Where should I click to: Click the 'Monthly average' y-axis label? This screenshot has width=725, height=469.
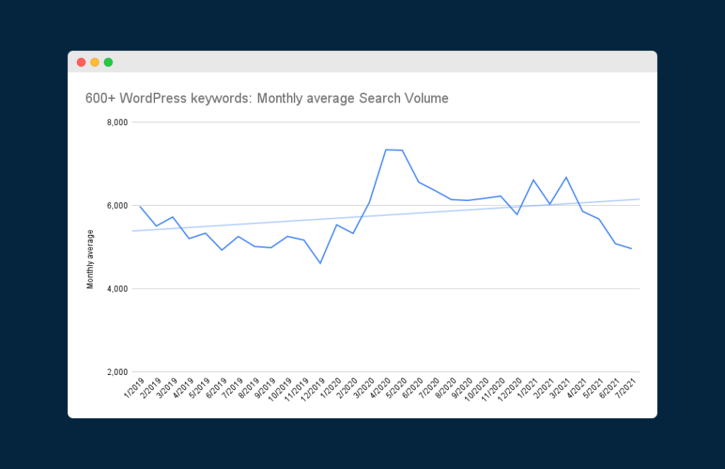pyautogui.click(x=90, y=259)
